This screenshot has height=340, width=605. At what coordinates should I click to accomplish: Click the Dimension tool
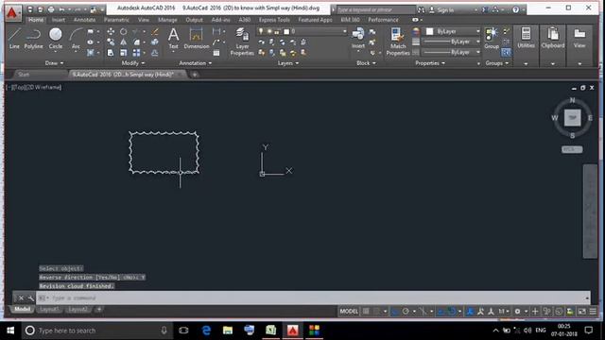[197, 38]
